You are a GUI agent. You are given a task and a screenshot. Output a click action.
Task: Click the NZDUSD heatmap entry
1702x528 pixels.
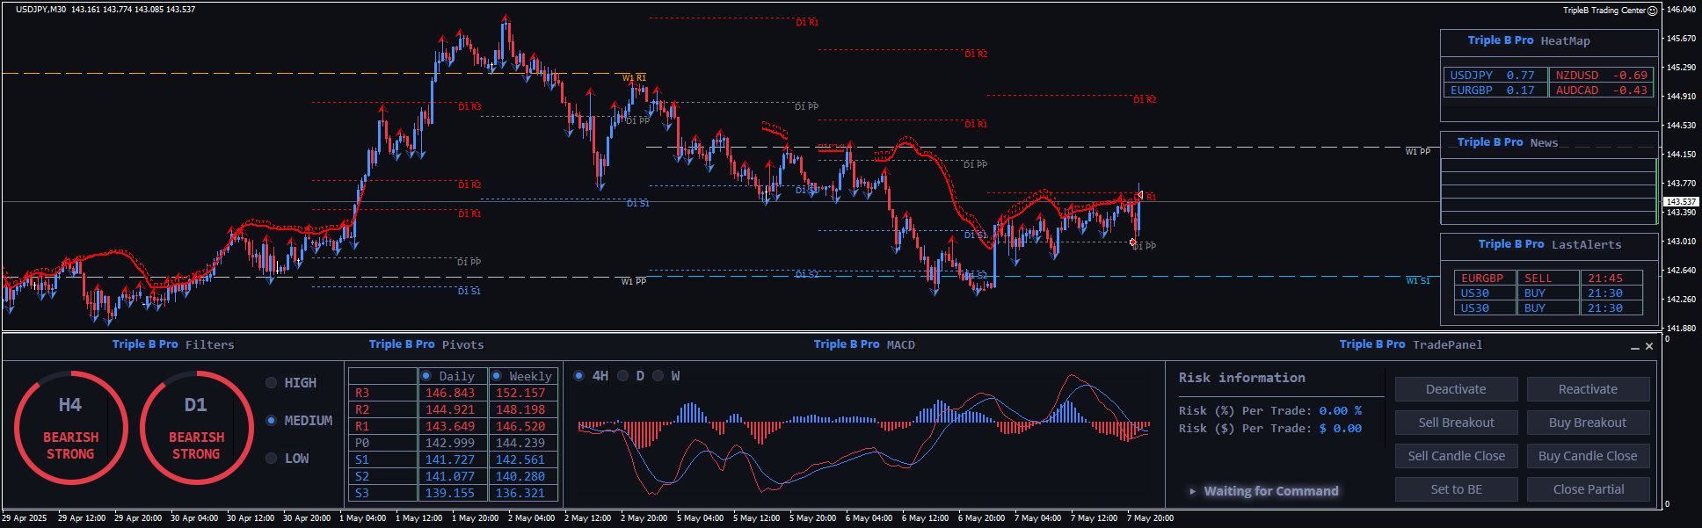(x=1600, y=76)
